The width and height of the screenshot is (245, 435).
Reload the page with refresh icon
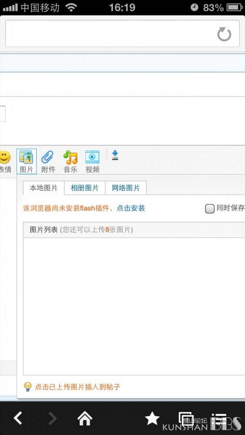coord(224,34)
